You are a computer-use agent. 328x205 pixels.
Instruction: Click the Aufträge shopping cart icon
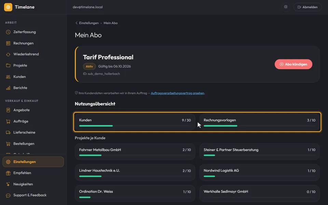(x=8, y=121)
